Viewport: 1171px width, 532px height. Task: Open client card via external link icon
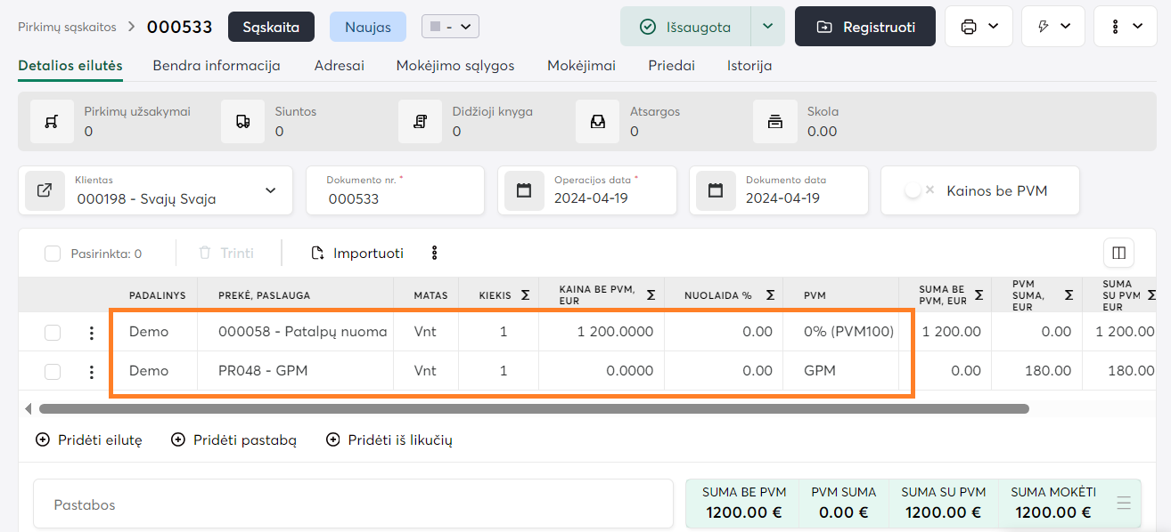(45, 190)
